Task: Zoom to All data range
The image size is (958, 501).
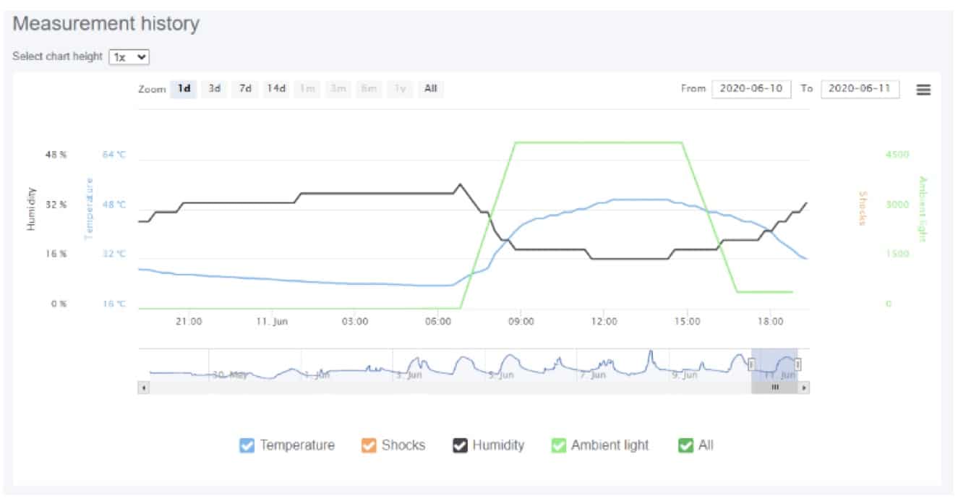Action: click(x=430, y=89)
